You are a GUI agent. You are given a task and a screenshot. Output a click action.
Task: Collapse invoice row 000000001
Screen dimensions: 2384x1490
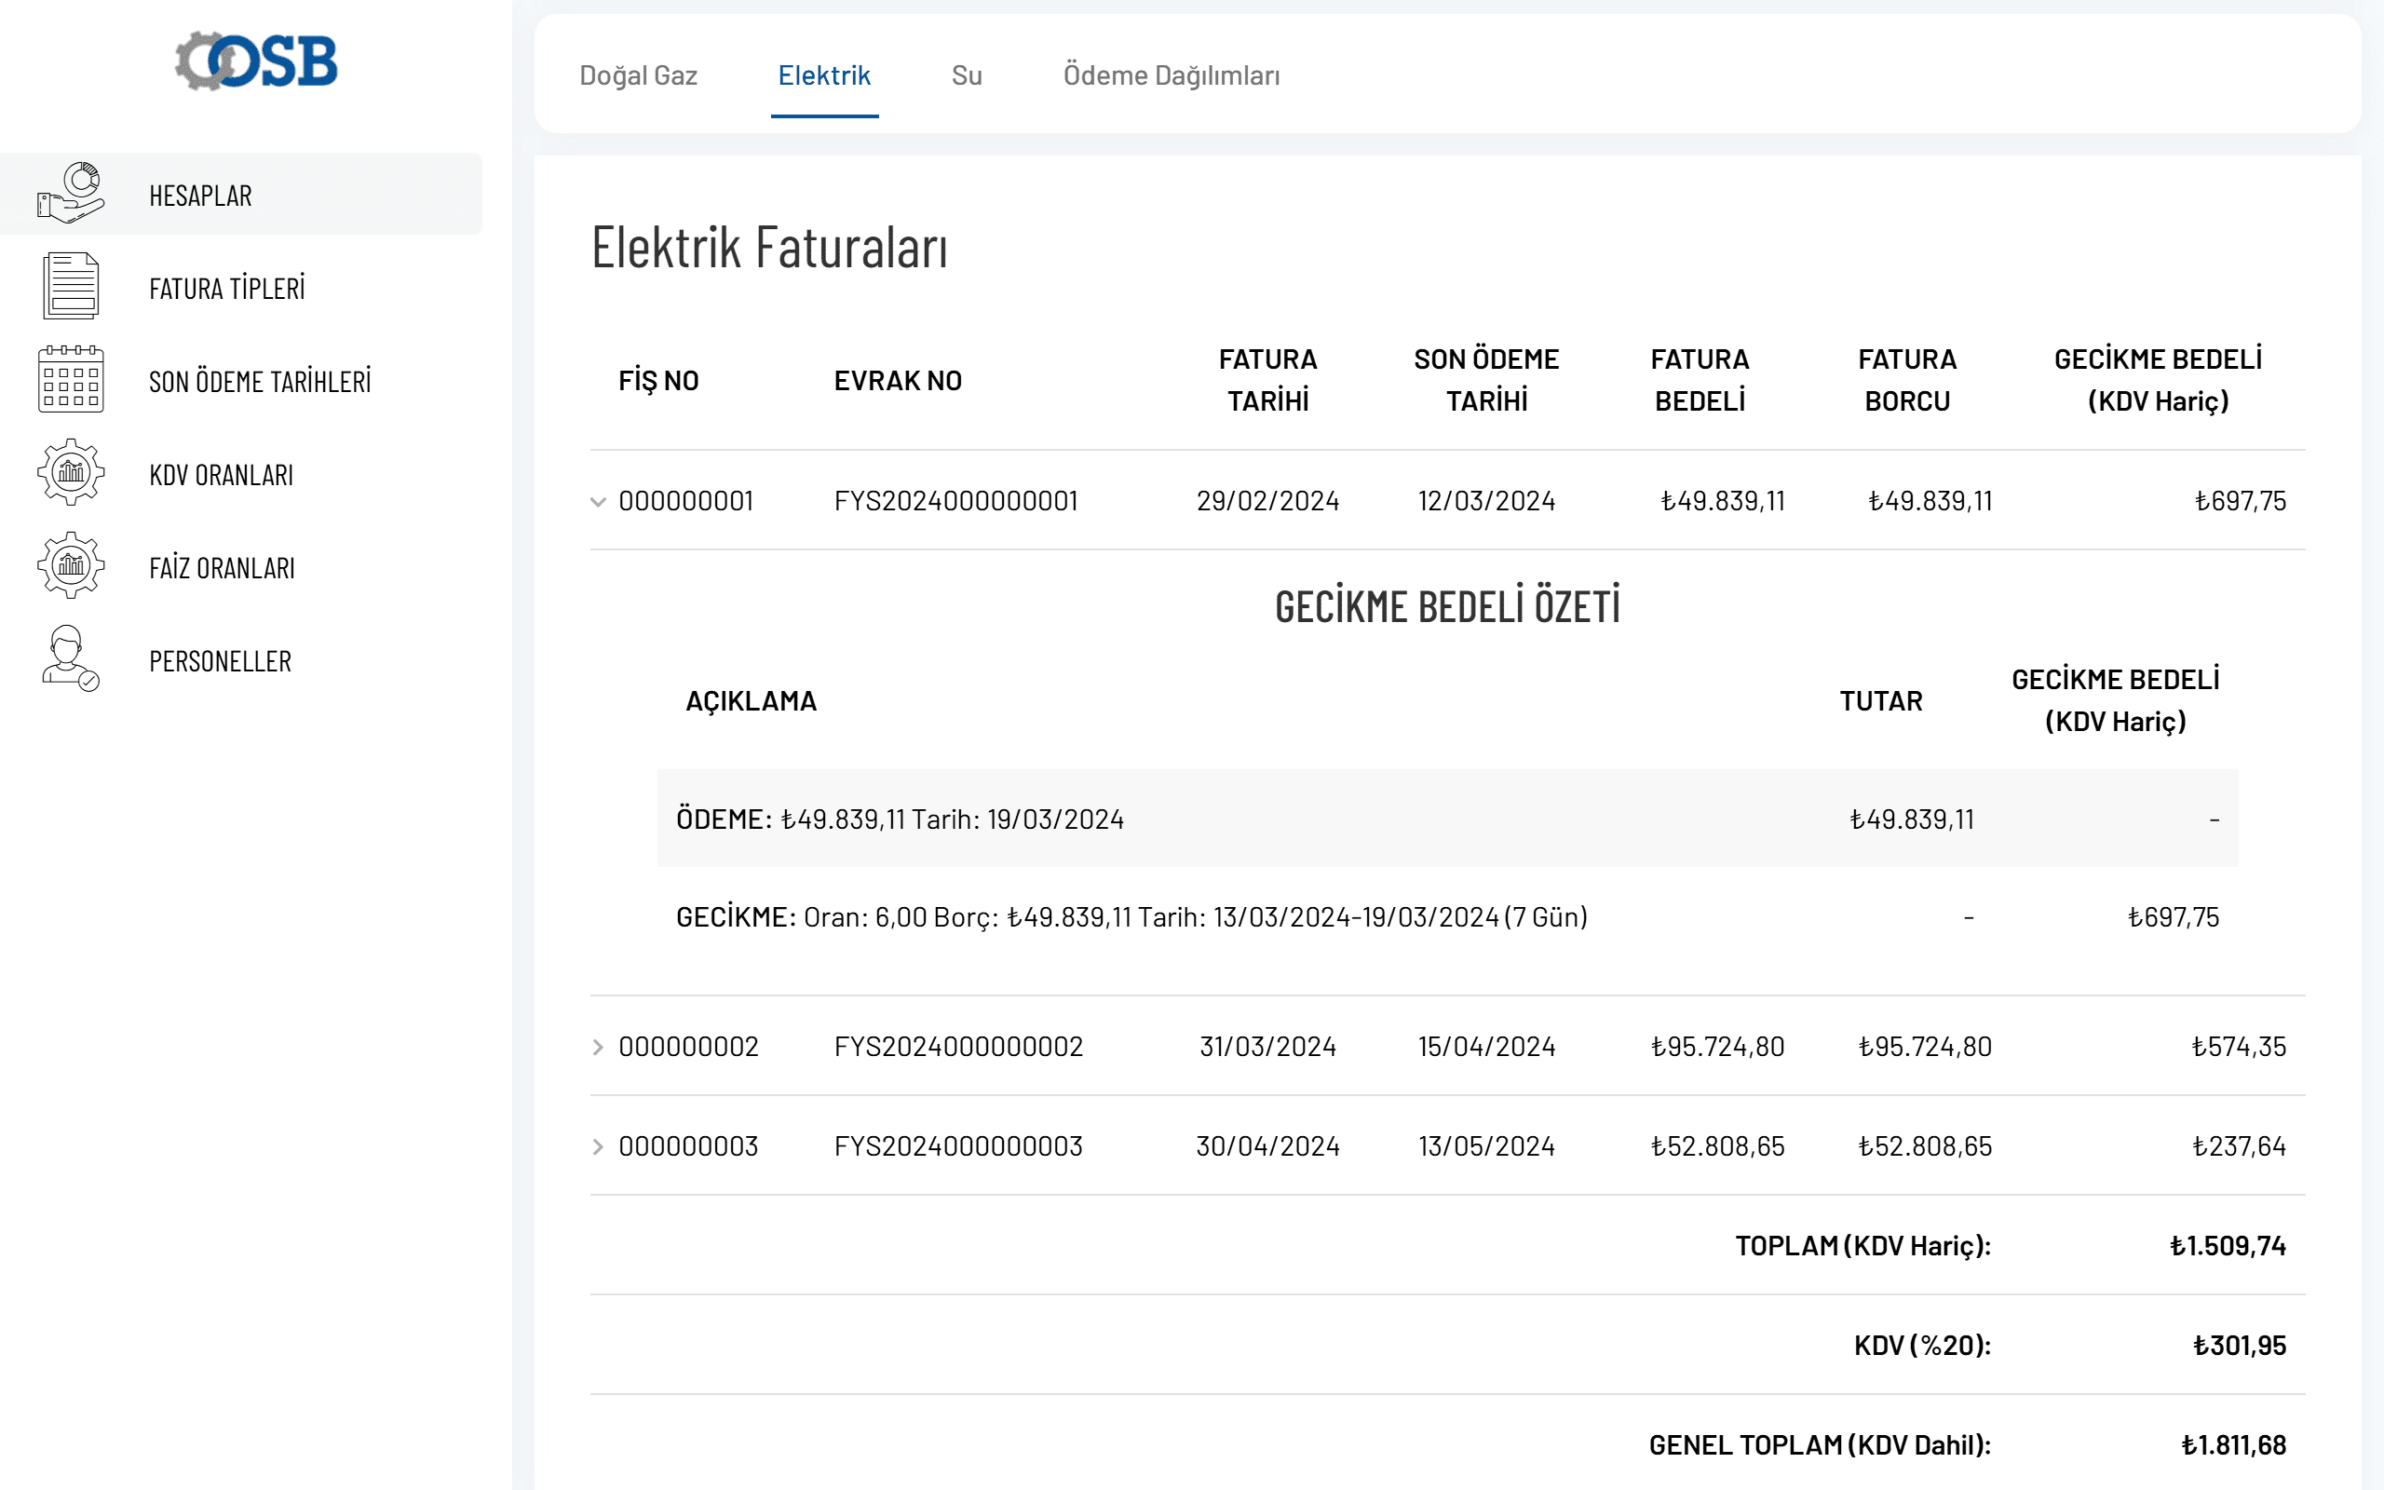tap(598, 502)
